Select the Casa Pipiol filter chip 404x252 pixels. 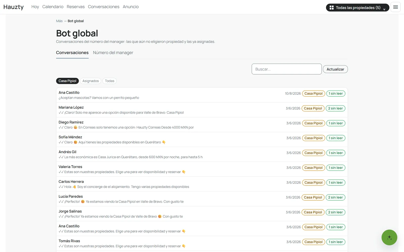point(67,81)
